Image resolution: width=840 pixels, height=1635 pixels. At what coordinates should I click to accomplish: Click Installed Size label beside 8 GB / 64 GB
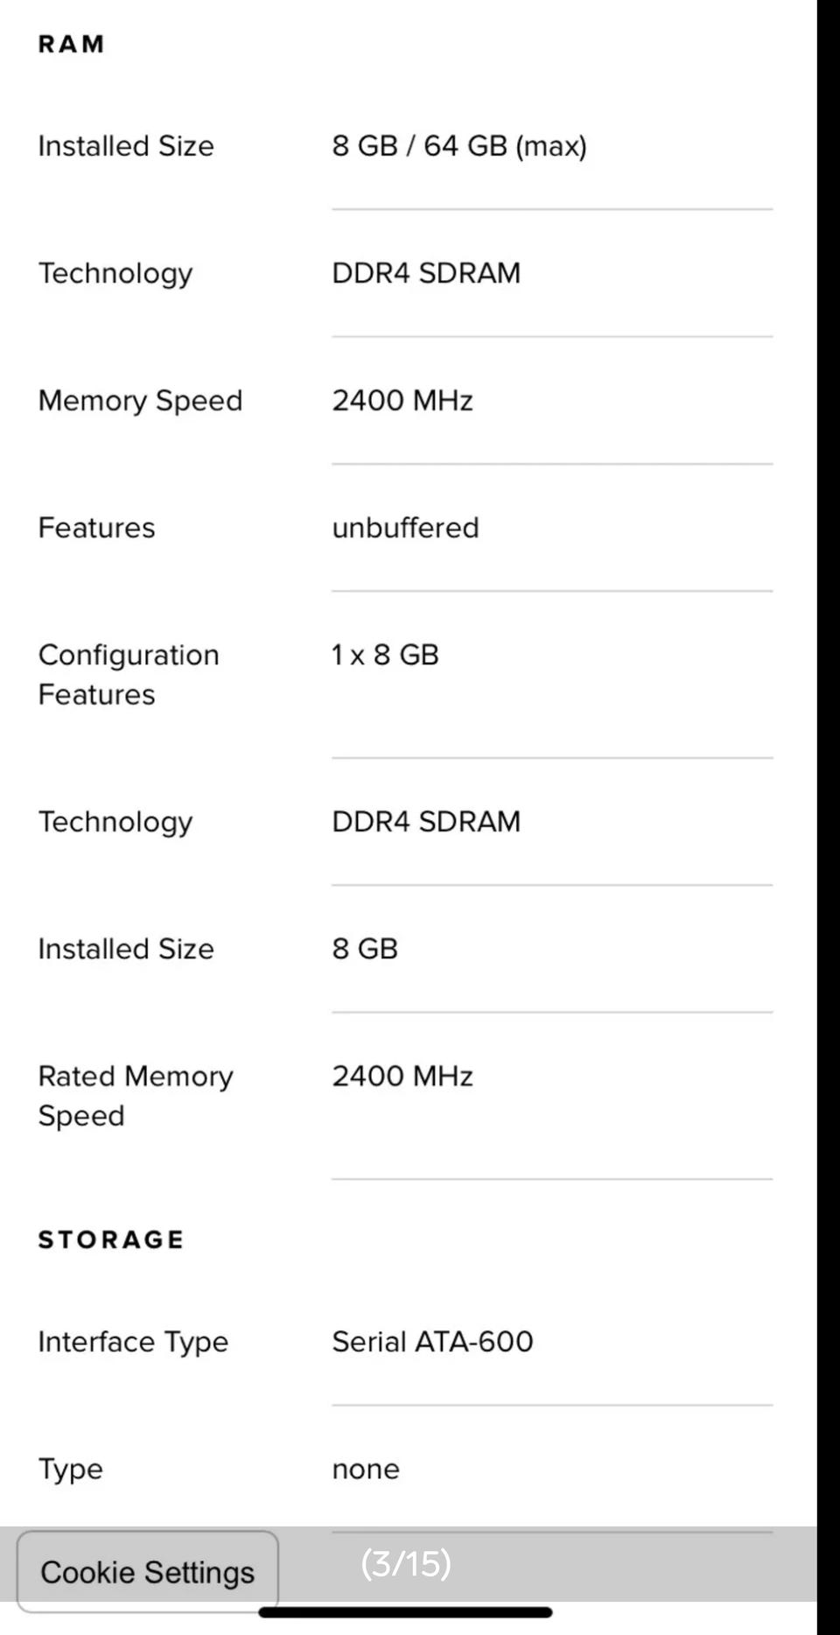[126, 145]
